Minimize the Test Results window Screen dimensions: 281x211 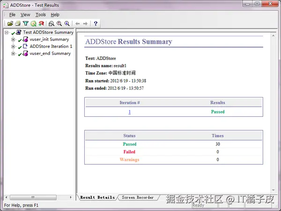(x=248, y=4)
